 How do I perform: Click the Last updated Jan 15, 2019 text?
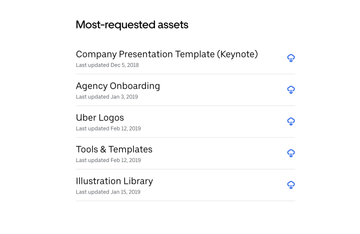[x=108, y=192]
